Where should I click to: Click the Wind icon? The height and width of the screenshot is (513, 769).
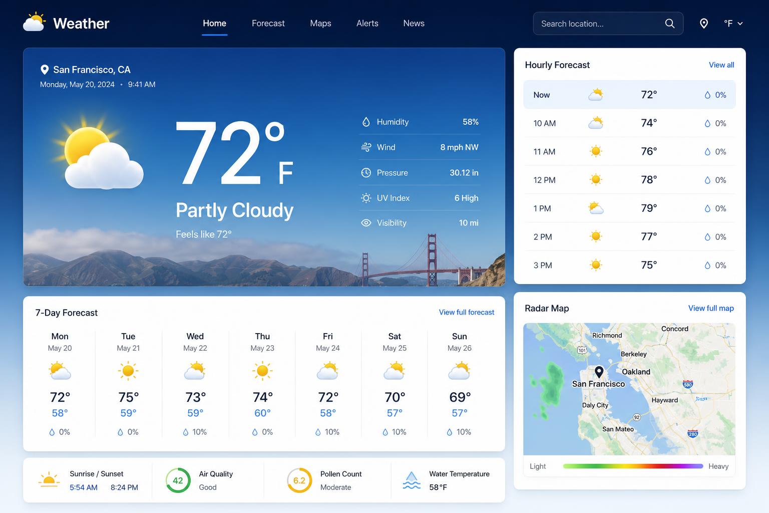[366, 147]
